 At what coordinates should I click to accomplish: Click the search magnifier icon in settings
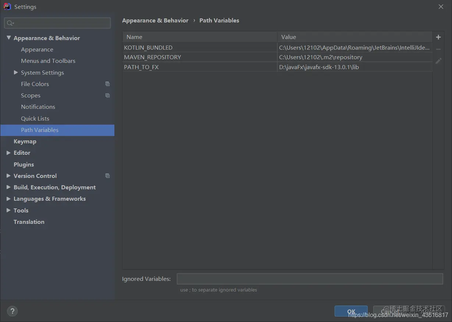pyautogui.click(x=10, y=23)
